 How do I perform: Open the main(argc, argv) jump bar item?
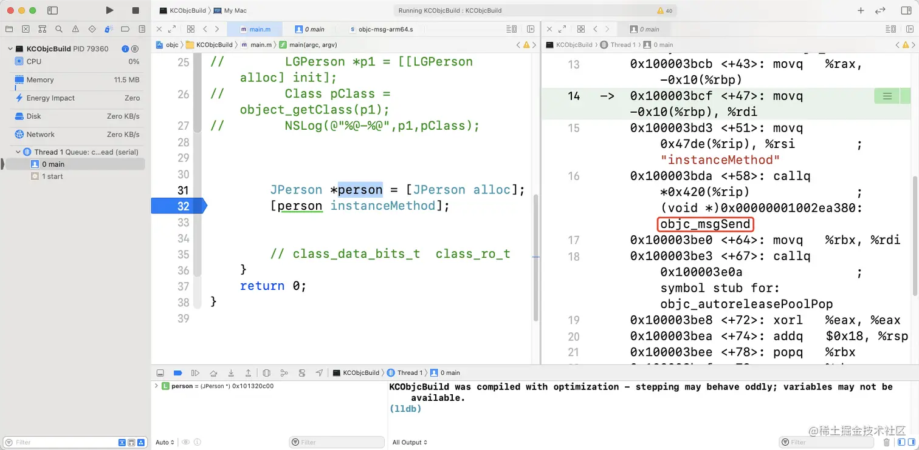(x=308, y=45)
